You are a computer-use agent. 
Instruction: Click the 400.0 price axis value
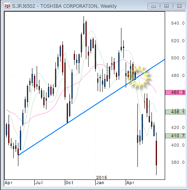(x=178, y=145)
